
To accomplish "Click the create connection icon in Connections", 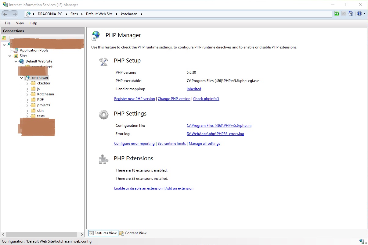I will 4,38.
